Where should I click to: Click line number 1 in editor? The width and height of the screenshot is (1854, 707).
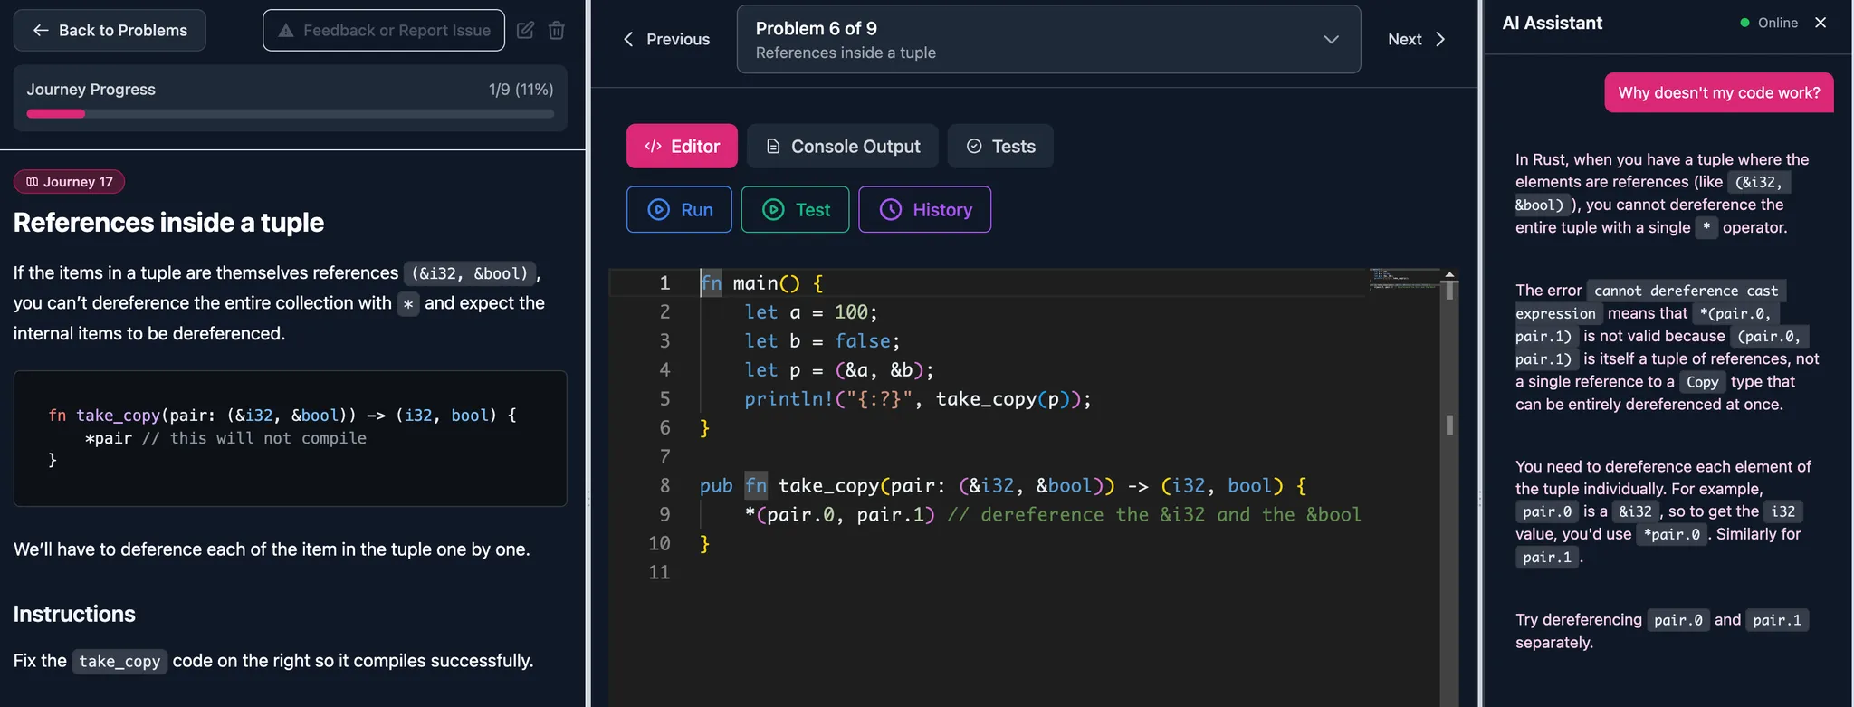(x=664, y=282)
